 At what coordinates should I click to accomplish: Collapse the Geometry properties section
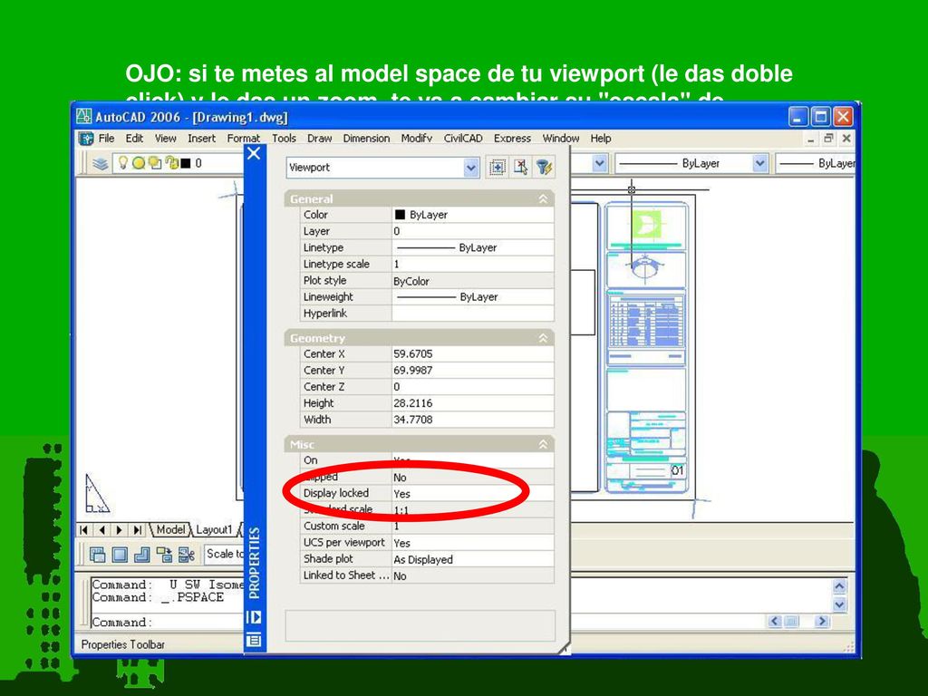pyautogui.click(x=543, y=338)
